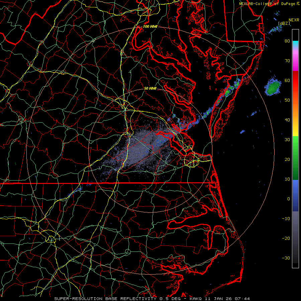The height and width of the screenshot is (301, 301).
Task: Select the 80 value on the dBZ scale
Action: [287, 41]
